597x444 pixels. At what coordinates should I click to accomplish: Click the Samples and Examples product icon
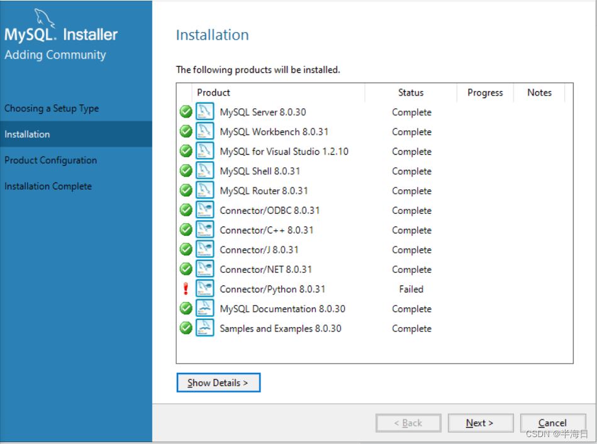[204, 328]
